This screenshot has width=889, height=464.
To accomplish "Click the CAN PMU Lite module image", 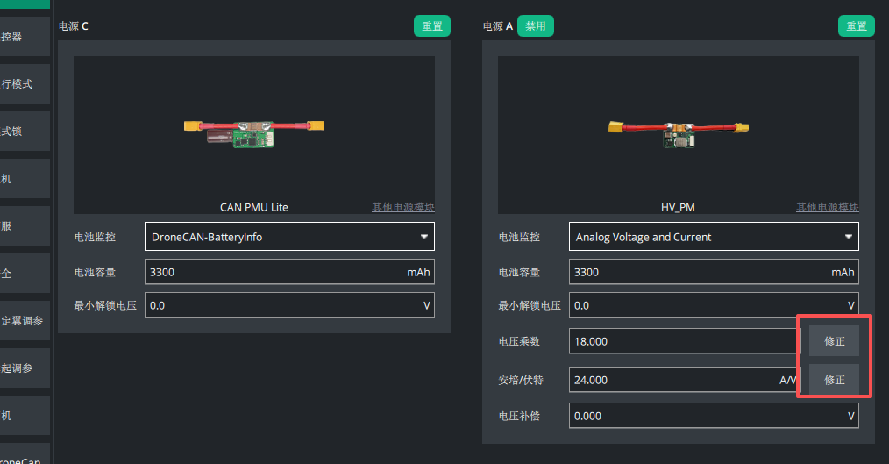I will coord(254,134).
